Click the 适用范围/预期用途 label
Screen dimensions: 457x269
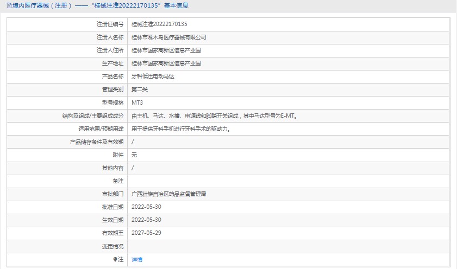[x=101, y=129]
